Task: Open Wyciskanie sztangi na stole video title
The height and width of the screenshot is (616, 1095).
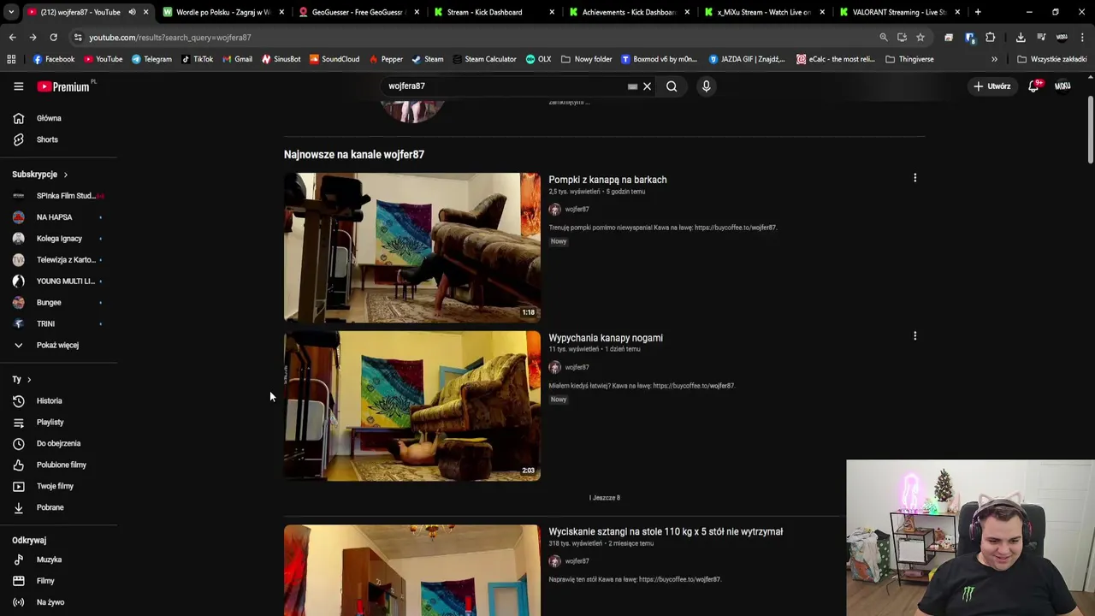Action: point(666,531)
